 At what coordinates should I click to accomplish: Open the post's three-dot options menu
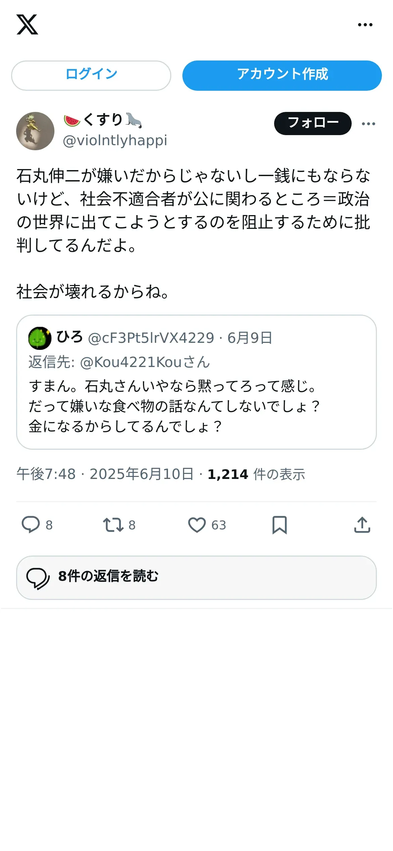click(x=368, y=124)
